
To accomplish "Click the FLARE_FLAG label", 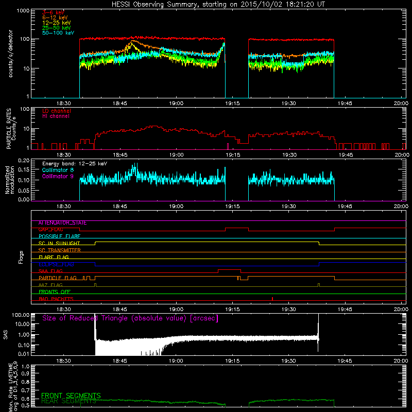I will [54, 257].
